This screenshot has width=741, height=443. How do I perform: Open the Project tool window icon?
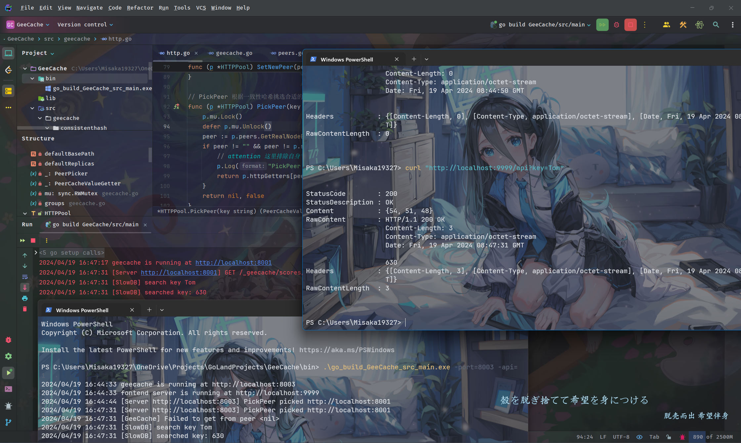coord(8,53)
